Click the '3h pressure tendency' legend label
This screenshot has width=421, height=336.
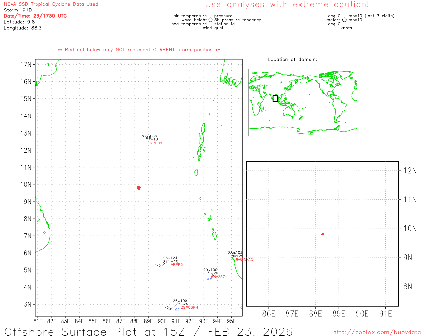tap(238, 20)
